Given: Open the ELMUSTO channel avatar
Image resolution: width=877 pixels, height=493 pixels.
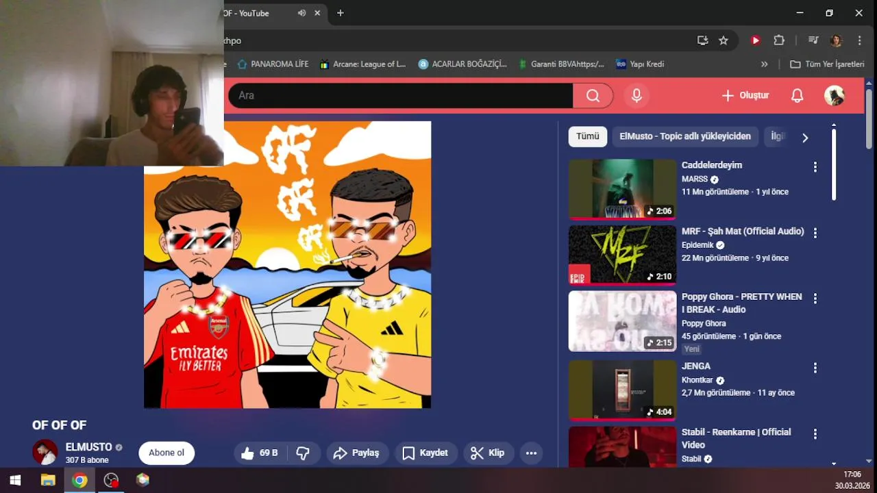Looking at the screenshot, I should 45,452.
